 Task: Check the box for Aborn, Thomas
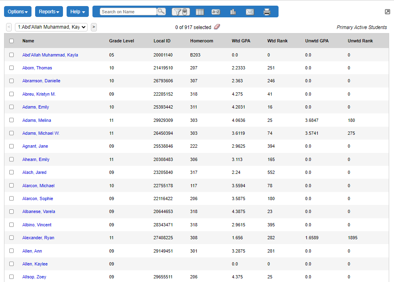point(11,68)
